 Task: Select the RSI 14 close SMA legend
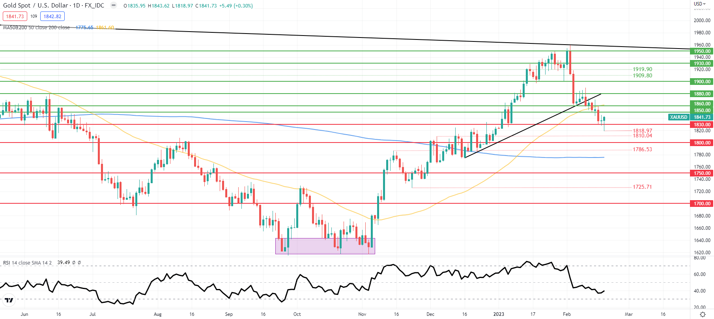click(28, 263)
